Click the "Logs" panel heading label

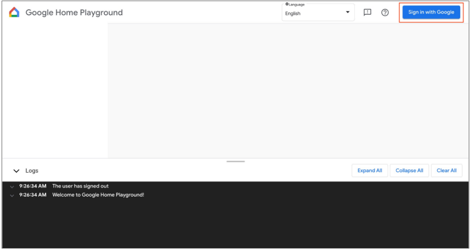[32, 171]
